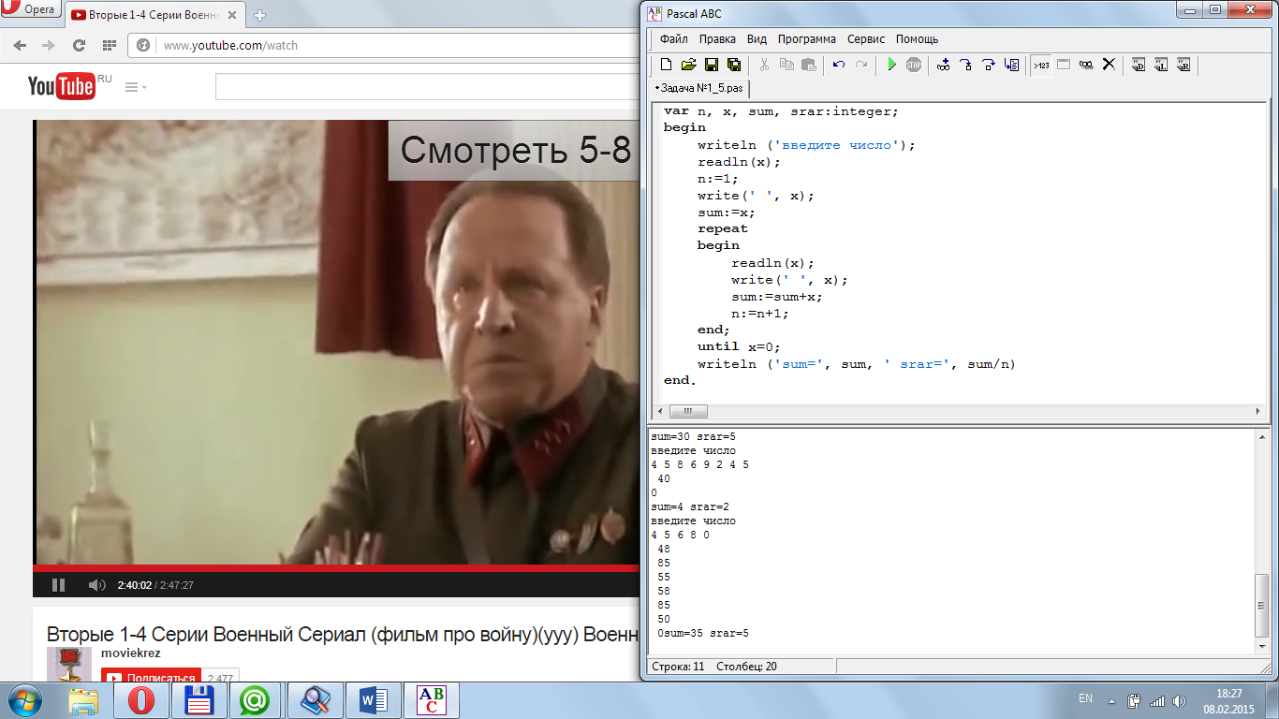Click the red Подписаться subscribe button
Viewport: 1279px width, 719px height.
151,678
